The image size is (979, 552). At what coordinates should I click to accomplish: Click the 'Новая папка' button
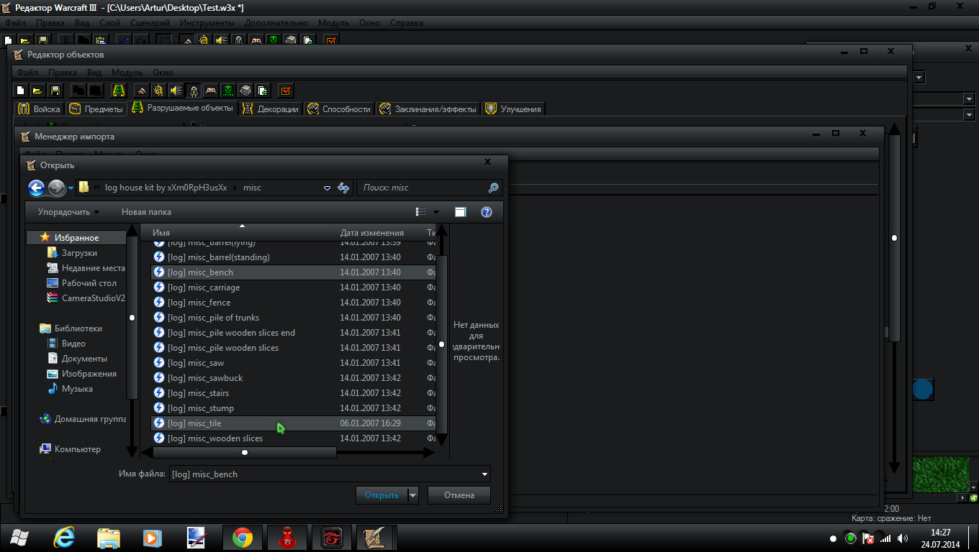pyautogui.click(x=146, y=212)
